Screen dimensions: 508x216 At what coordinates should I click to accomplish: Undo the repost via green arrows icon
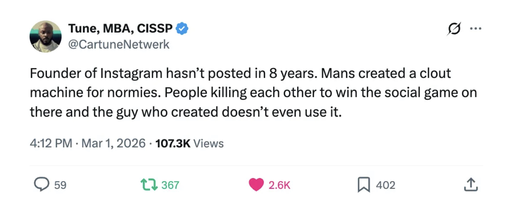[149, 184]
